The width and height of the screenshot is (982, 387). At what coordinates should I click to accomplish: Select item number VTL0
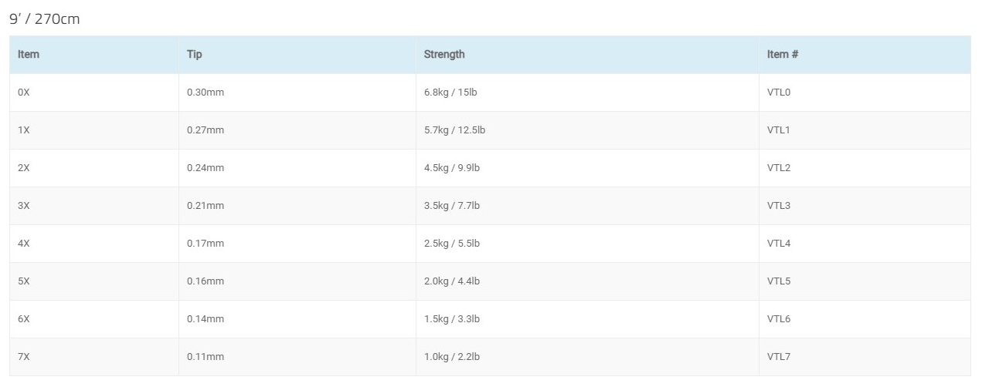[x=779, y=93]
